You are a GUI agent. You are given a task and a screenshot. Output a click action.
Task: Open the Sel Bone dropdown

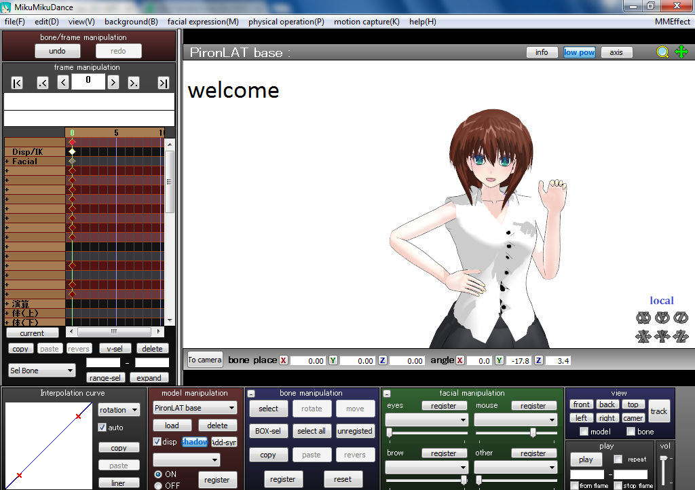click(x=41, y=370)
